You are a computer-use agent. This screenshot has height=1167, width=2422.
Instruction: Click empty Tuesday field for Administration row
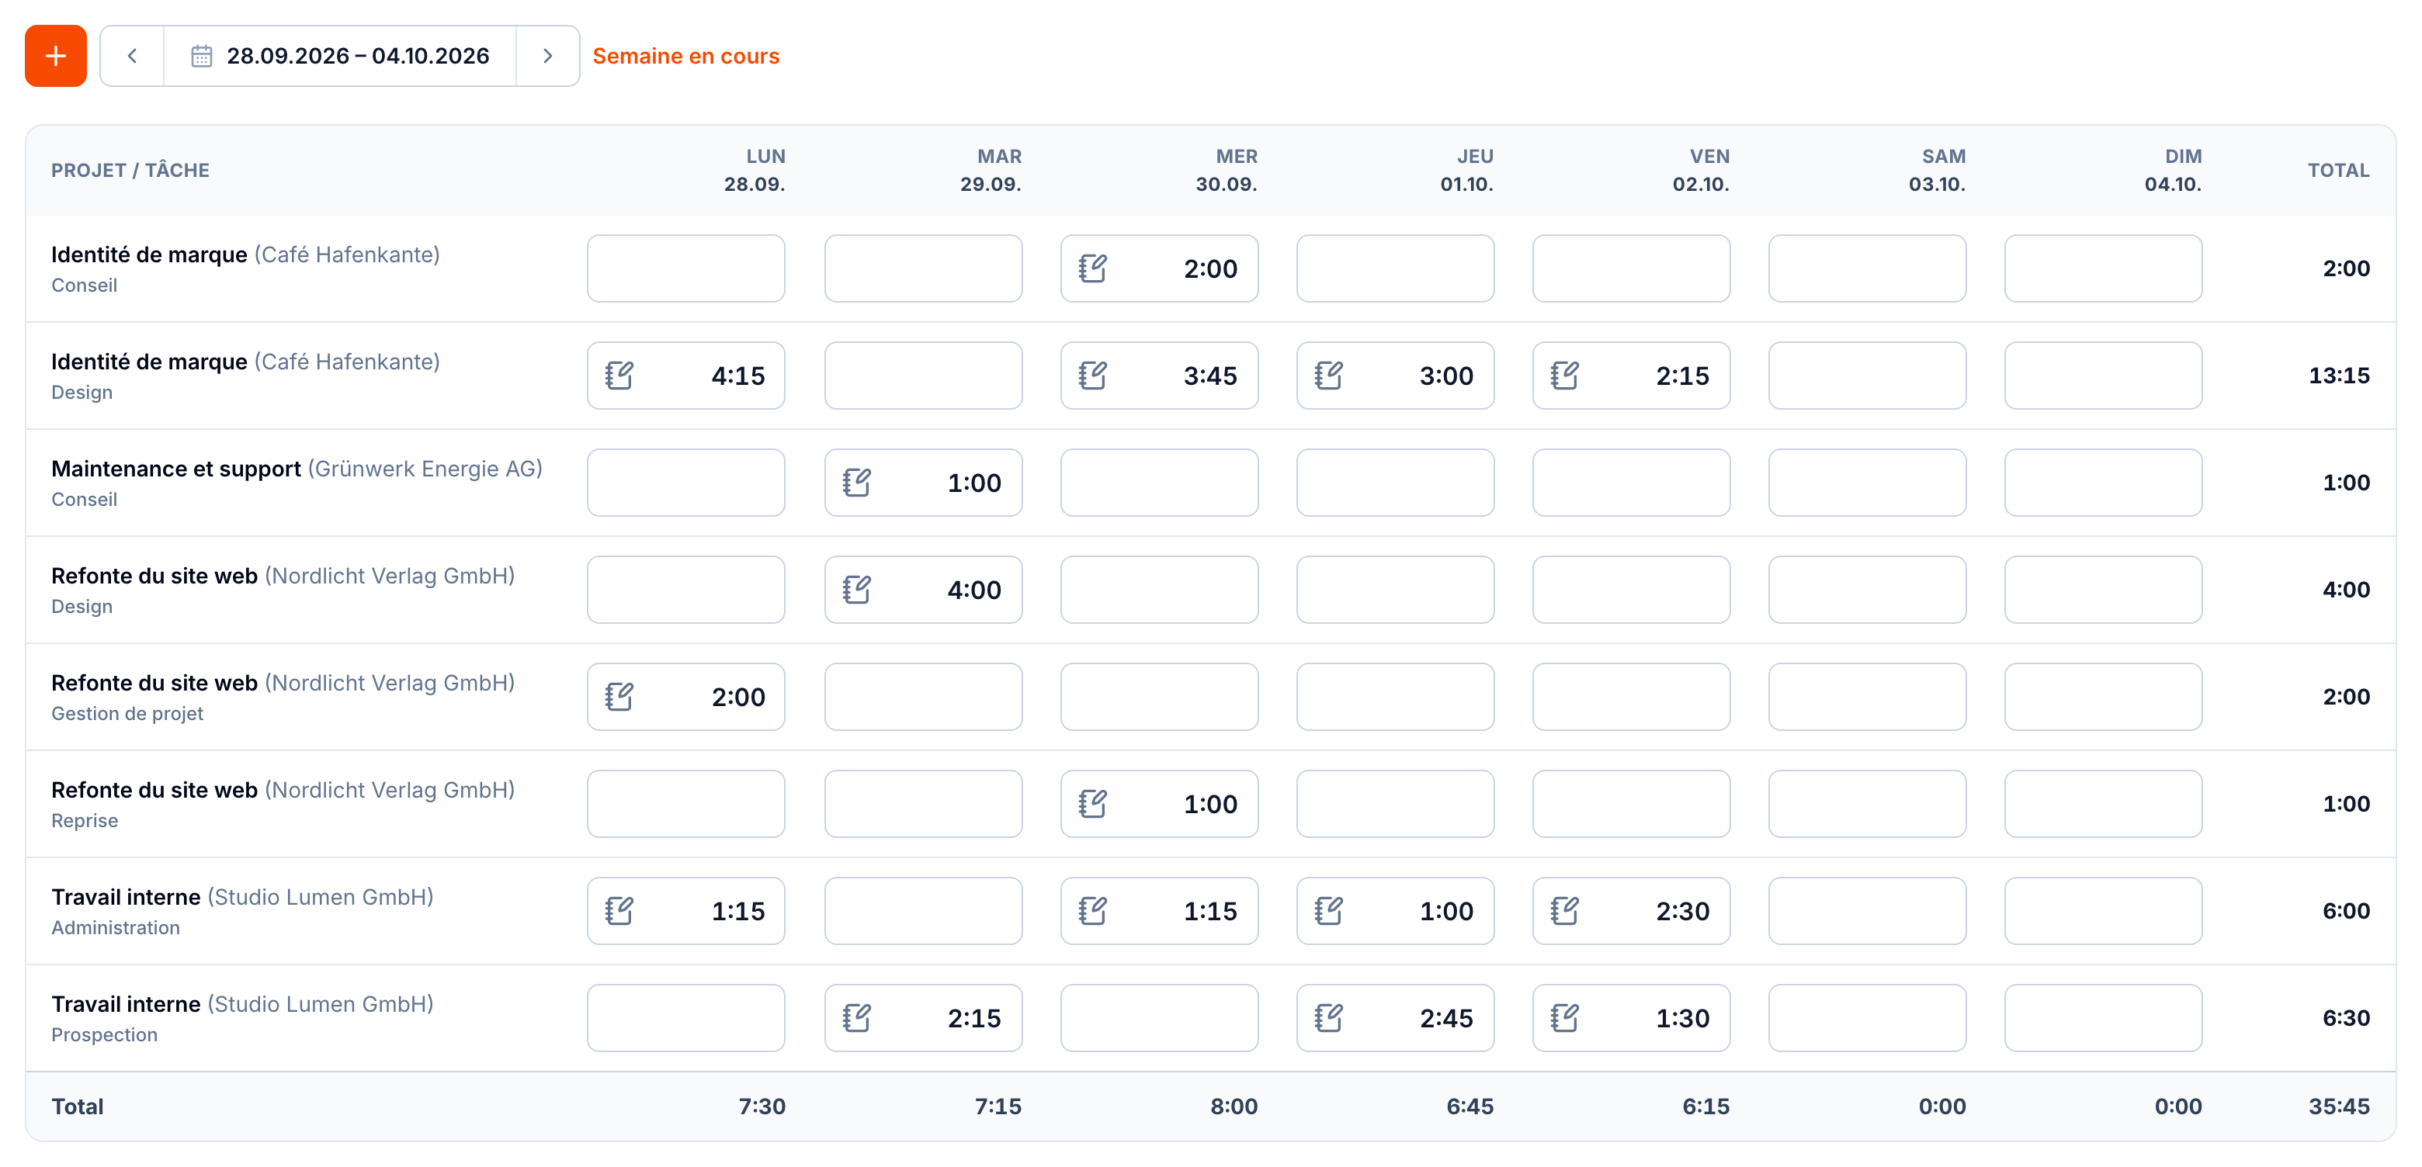[923, 912]
